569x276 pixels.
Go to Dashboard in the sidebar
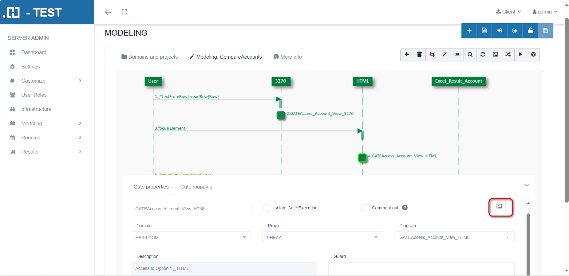tap(34, 52)
